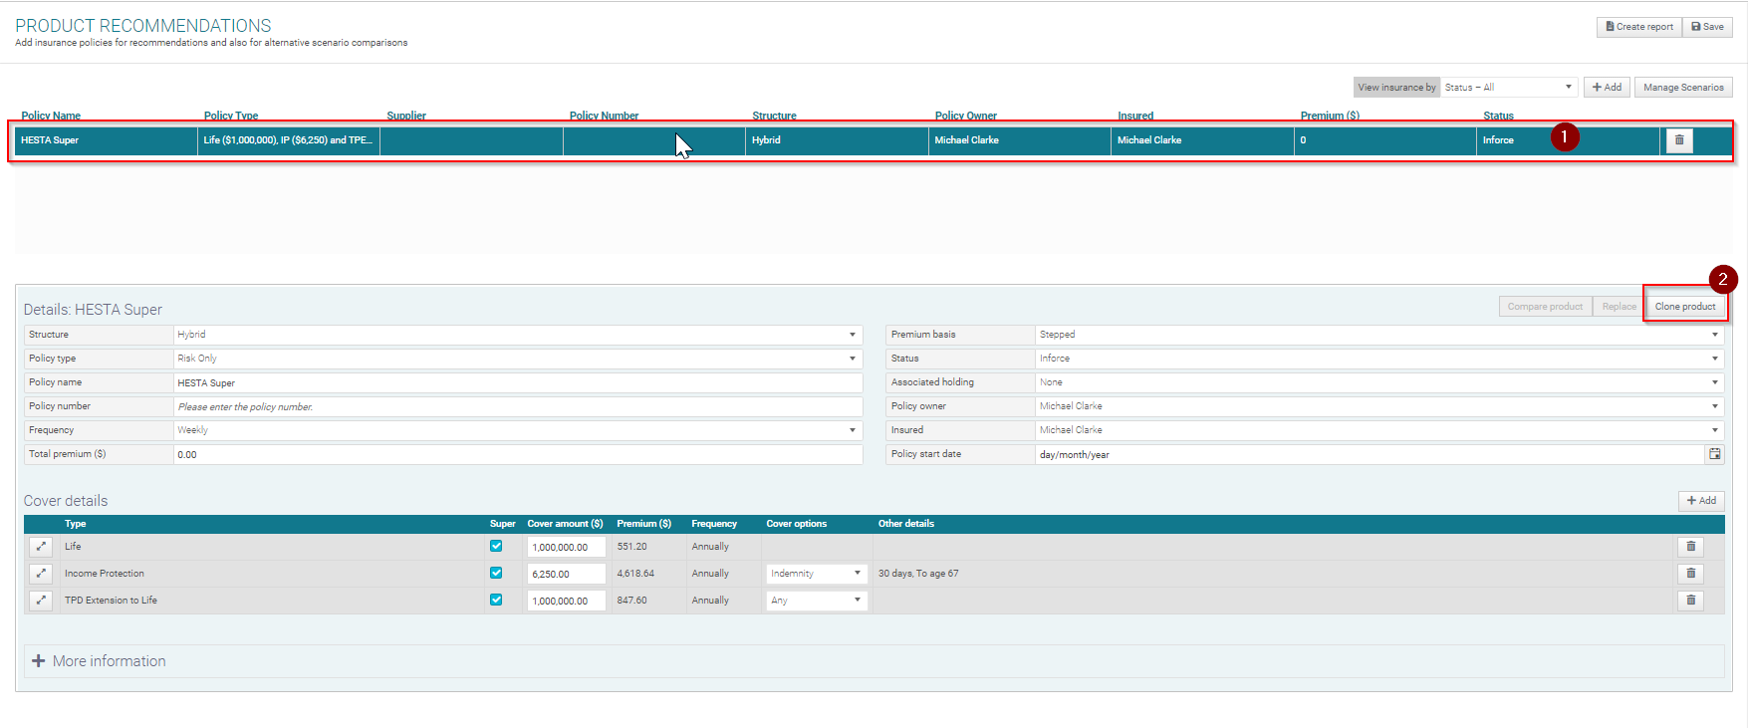The image size is (1748, 728).
Task: Sort by Policy Owner column header
Action: tap(966, 117)
